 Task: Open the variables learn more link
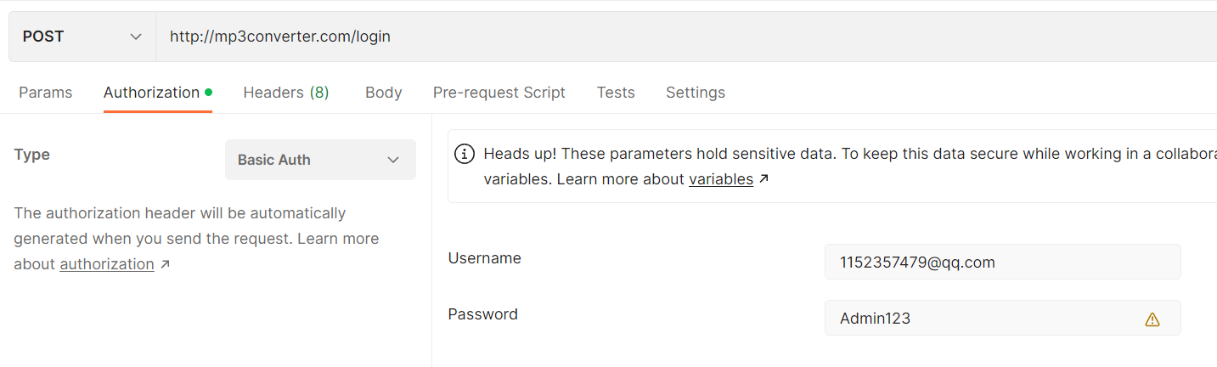coord(721,179)
